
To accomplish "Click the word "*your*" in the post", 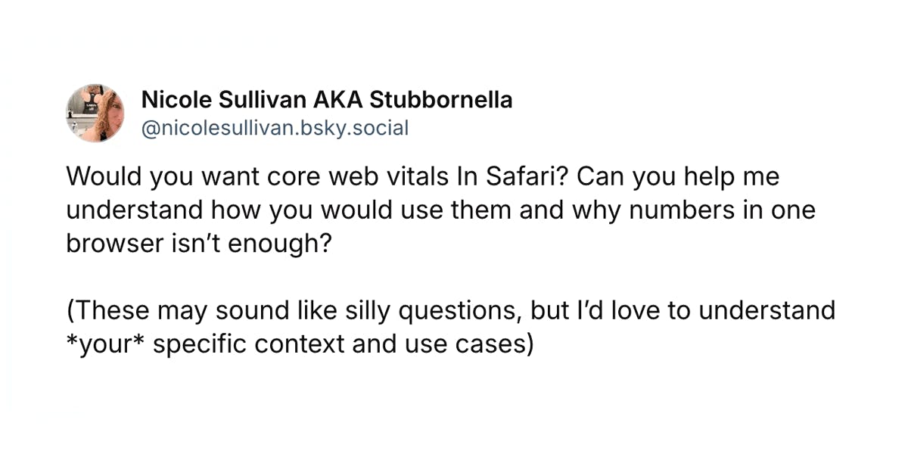I will click(x=102, y=344).
